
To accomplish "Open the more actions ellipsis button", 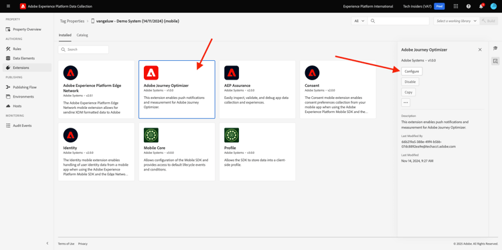I will click(406, 103).
